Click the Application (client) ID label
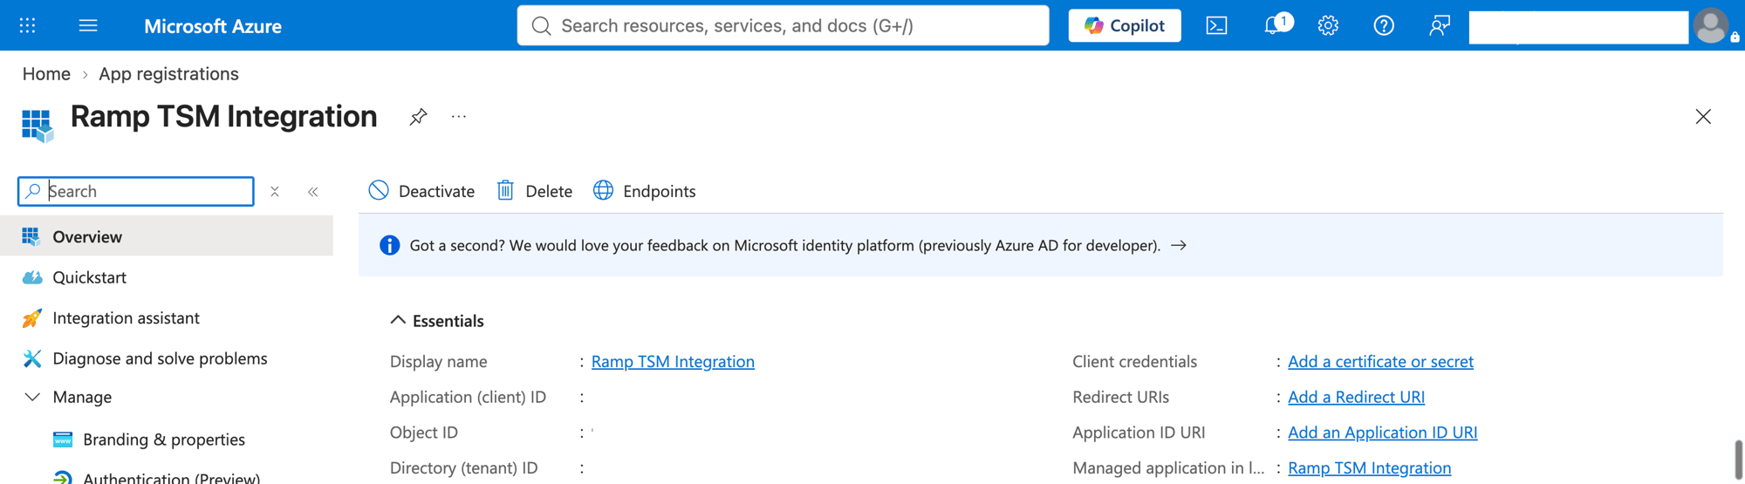 point(468,397)
